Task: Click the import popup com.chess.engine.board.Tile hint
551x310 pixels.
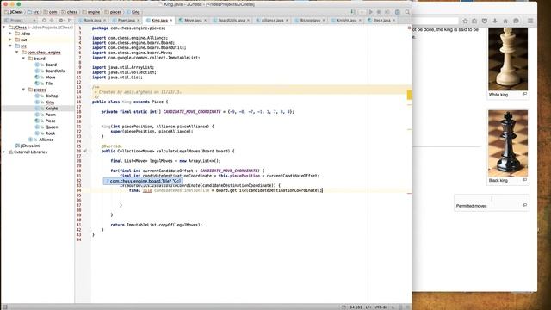Action: coord(142,181)
